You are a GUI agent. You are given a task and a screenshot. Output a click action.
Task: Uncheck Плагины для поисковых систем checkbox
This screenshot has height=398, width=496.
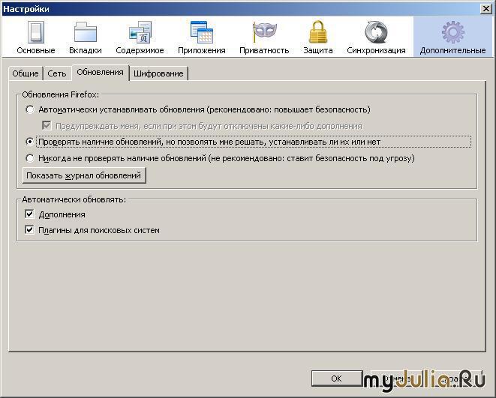click(29, 230)
